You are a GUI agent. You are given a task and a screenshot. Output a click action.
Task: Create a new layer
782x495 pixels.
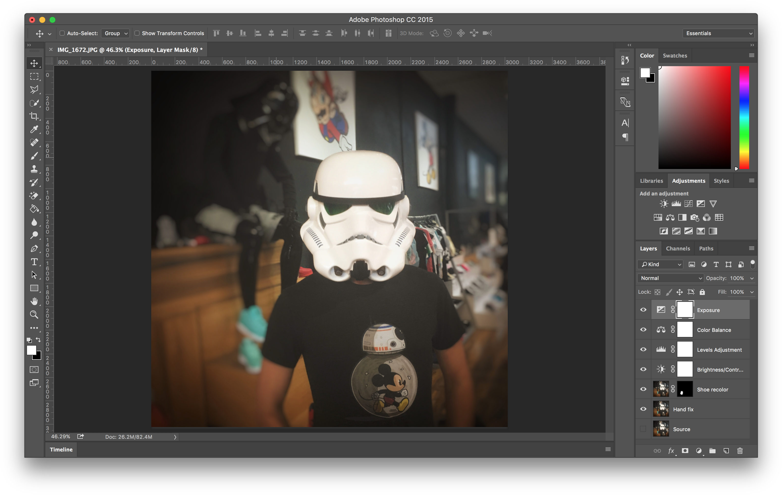726,450
